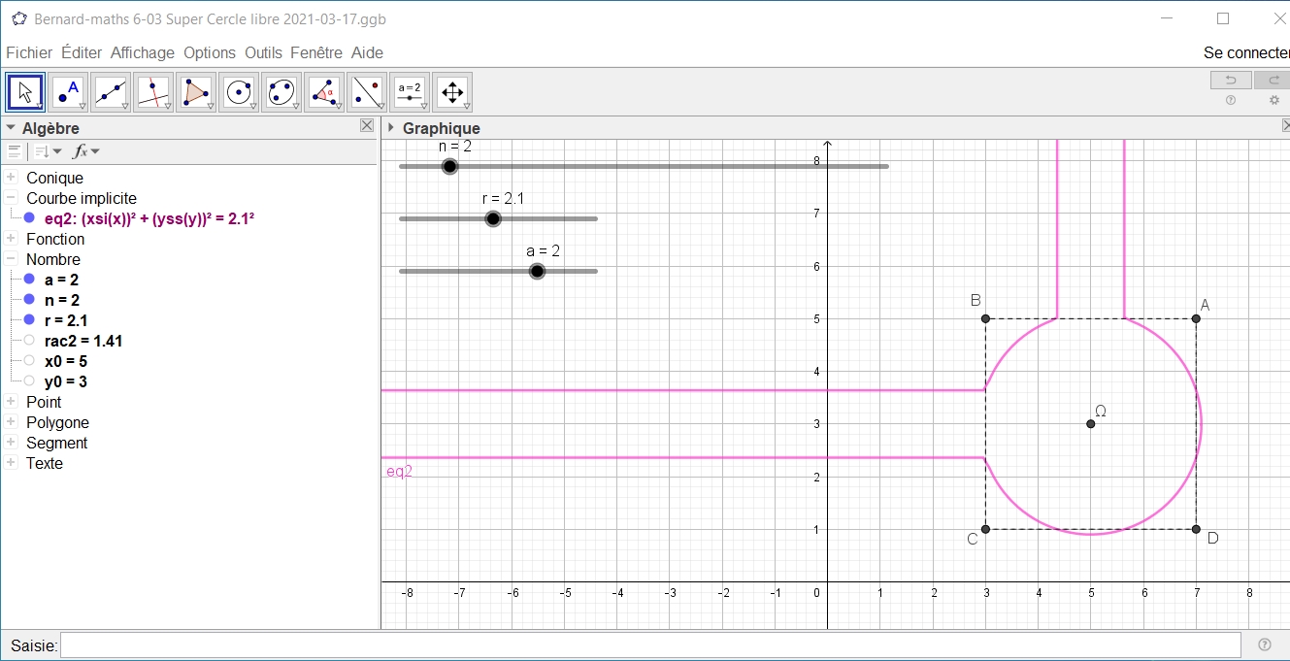The height and width of the screenshot is (661, 1290).
Task: Select the Perpendicular line tool
Action: point(153,92)
